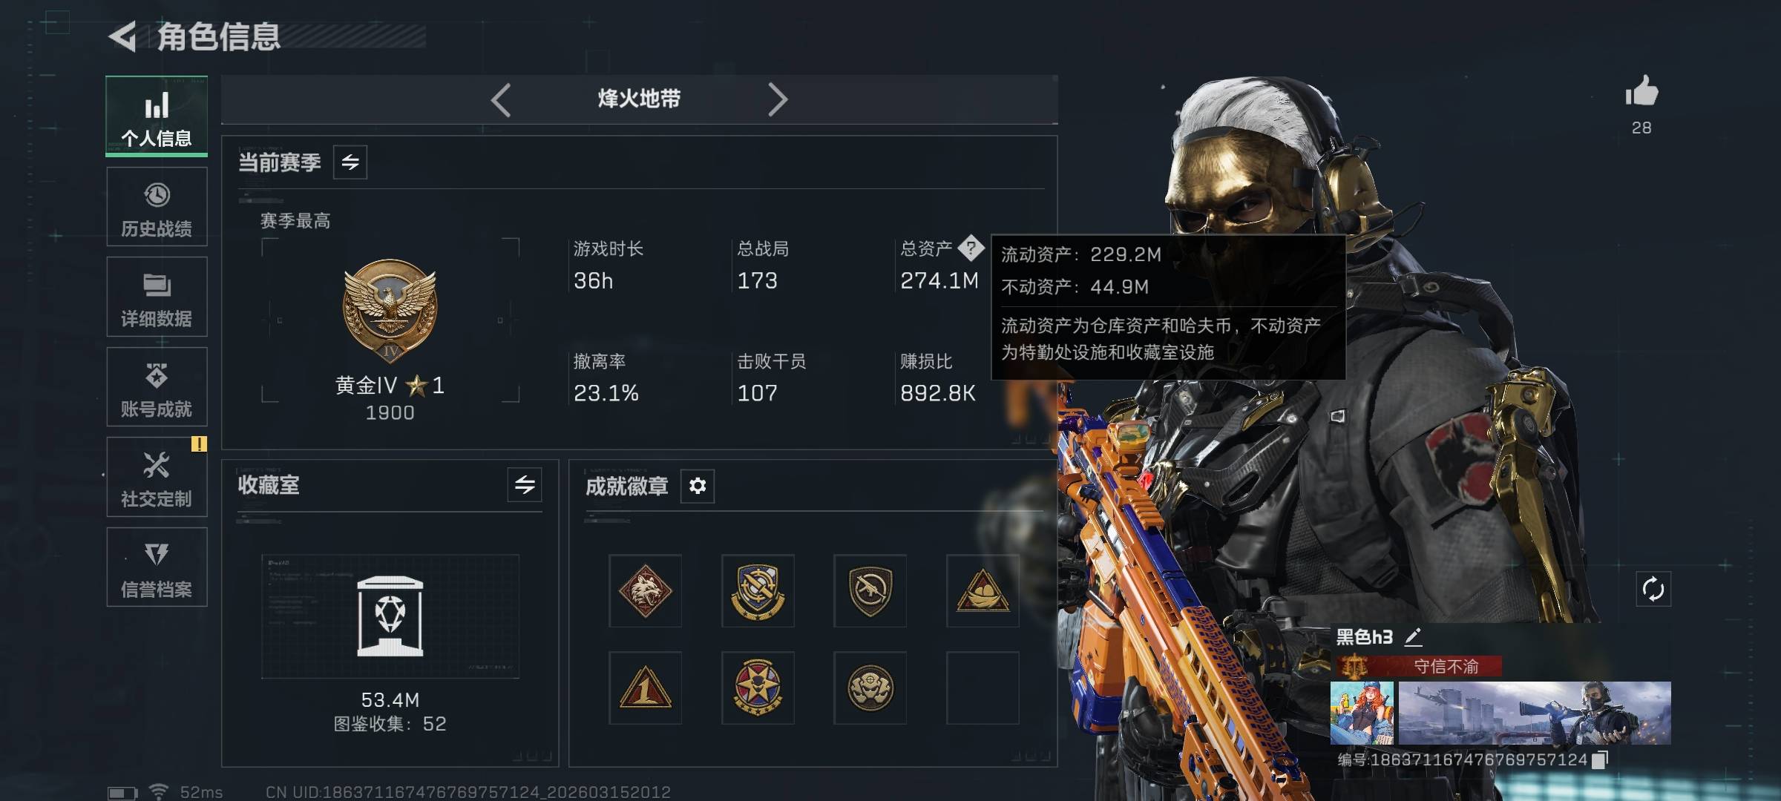Viewport: 1781px width, 801px height.
Task: Go back using the arrow beside 角色信息
Action: tap(122, 36)
